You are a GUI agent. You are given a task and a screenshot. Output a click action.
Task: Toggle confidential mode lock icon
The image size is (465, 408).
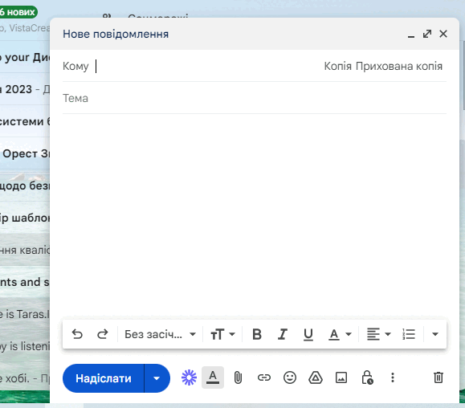point(367,377)
